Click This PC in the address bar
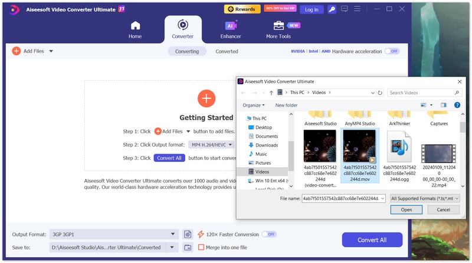The width and height of the screenshot is (472, 263). click(x=297, y=92)
